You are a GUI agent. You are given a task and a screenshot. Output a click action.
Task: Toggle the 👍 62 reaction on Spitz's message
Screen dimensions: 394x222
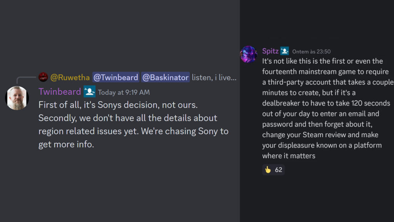click(x=273, y=170)
